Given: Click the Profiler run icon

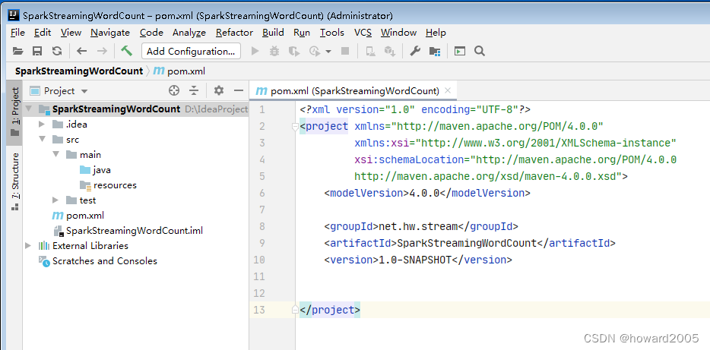Looking at the screenshot, I should point(315,52).
